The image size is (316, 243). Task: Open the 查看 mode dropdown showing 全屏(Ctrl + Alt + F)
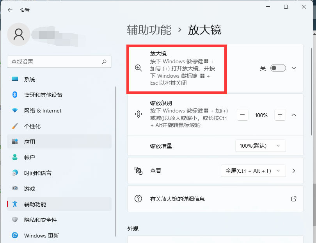click(253, 171)
